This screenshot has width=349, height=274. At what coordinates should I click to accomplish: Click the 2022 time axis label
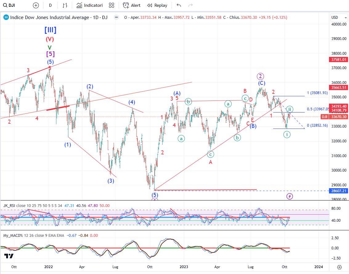click(49, 267)
